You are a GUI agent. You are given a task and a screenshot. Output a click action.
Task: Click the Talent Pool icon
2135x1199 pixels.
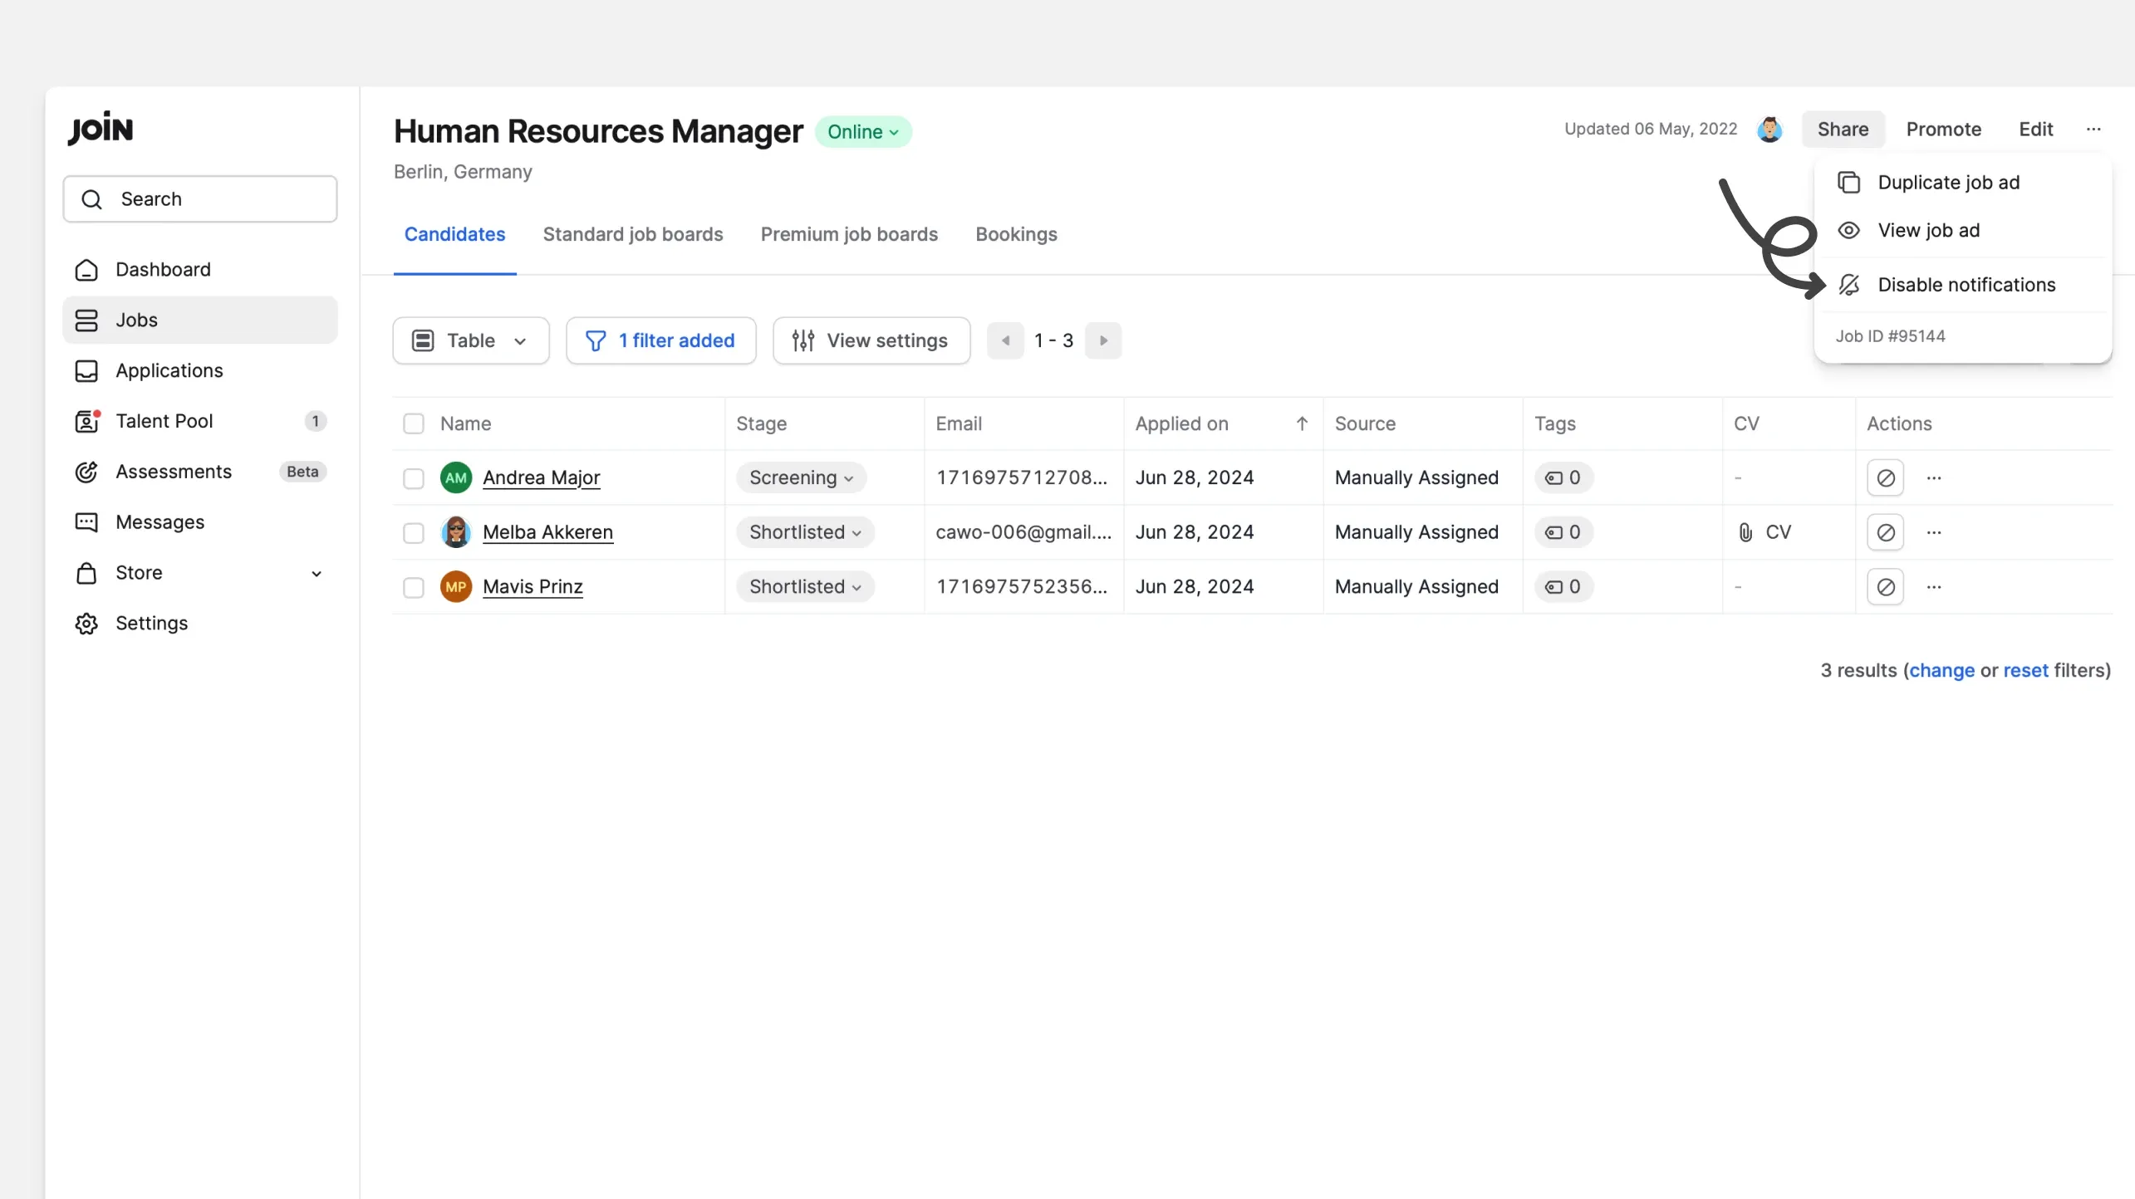[86, 422]
